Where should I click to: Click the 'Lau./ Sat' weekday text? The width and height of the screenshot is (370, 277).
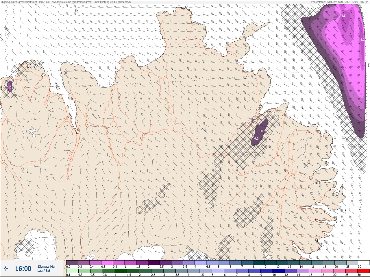point(44,271)
